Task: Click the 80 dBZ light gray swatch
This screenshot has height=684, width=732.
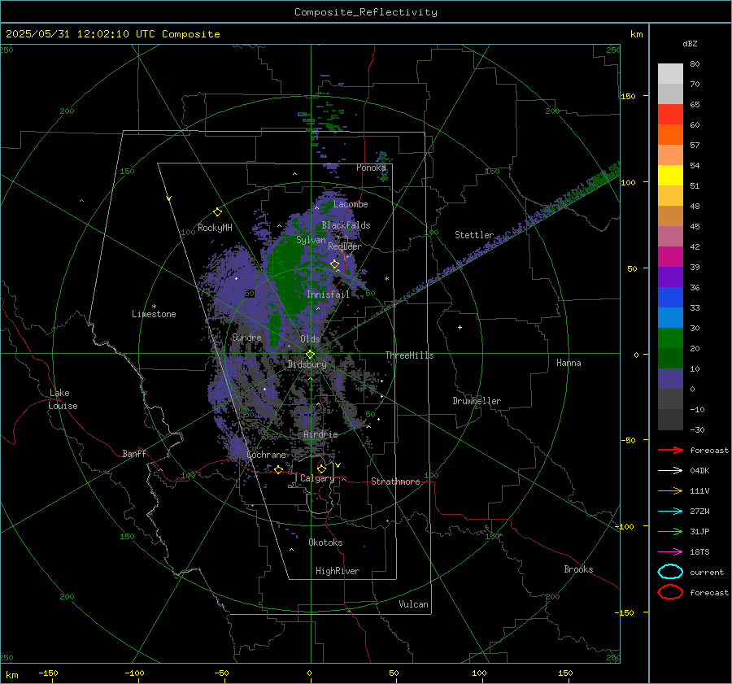Action: (670, 73)
